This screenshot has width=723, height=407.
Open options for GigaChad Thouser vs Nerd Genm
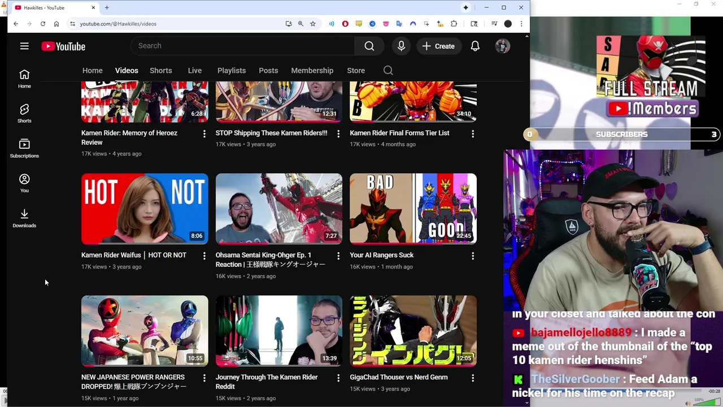[473, 378]
